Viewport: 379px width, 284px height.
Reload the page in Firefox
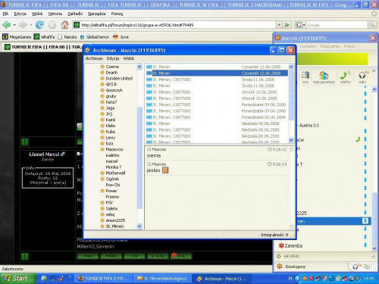click(x=39, y=25)
